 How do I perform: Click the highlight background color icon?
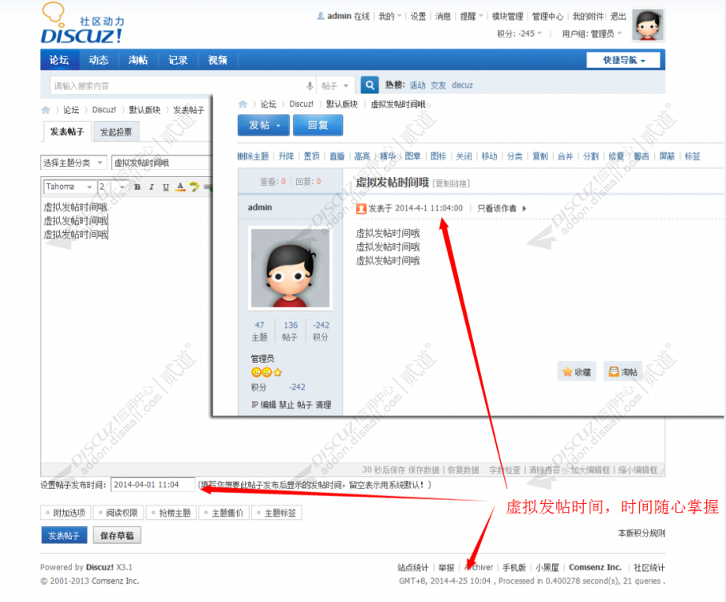(x=195, y=187)
